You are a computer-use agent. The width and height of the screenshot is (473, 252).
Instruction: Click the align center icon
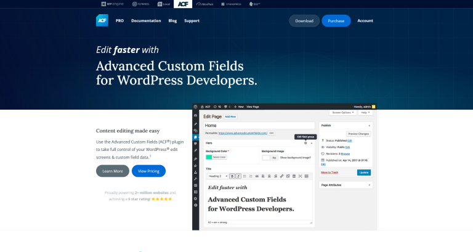point(269,176)
